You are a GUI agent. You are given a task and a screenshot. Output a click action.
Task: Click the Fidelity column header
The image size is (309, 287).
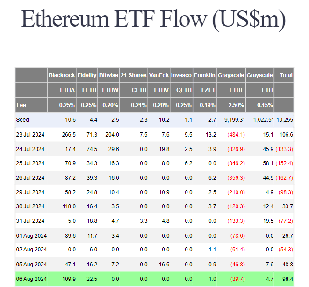click(87, 75)
